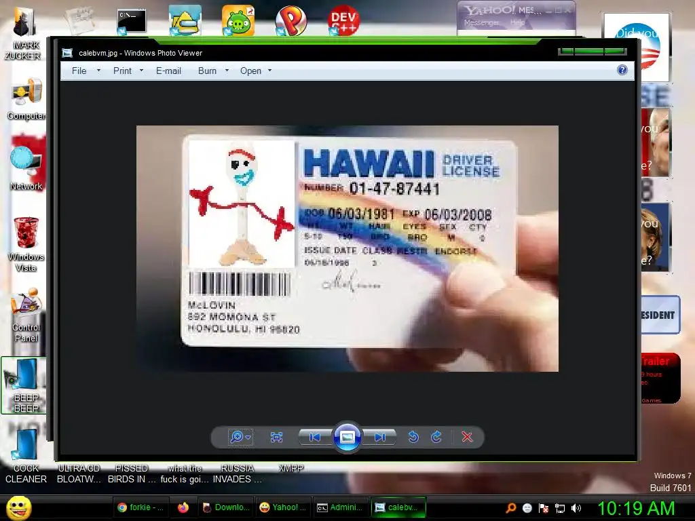Click the Photo Viewer title bar icon
695x521 pixels.
click(x=67, y=53)
